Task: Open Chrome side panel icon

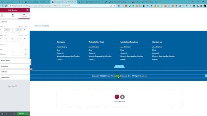Action: (x=201, y=6)
